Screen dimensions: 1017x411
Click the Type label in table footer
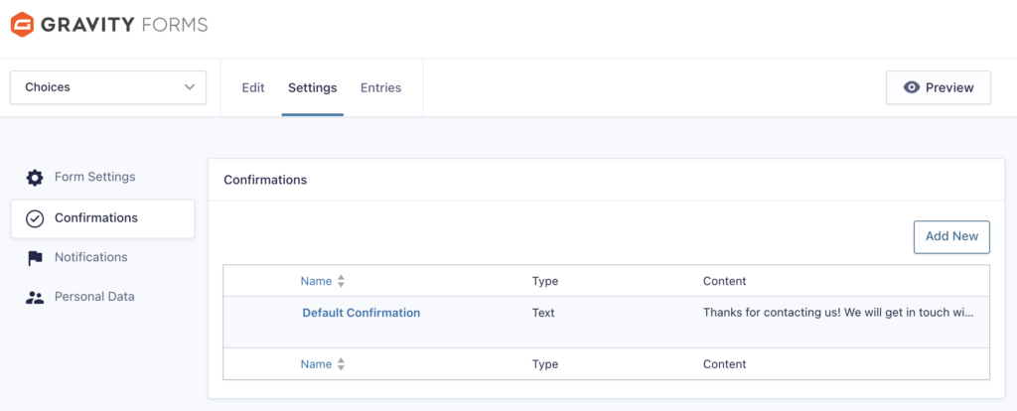pyautogui.click(x=545, y=364)
